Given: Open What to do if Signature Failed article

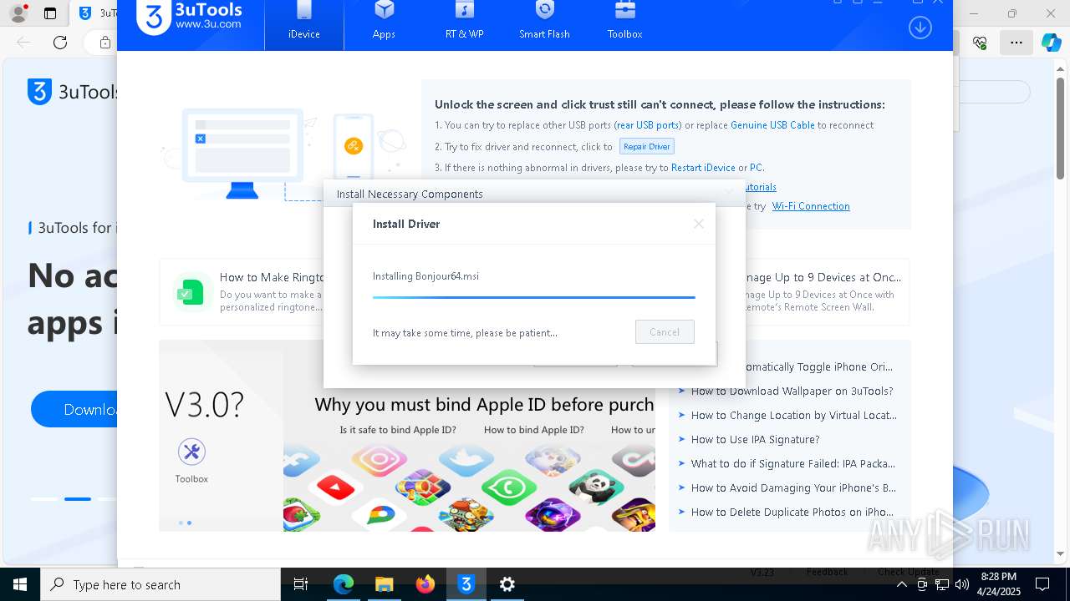Looking at the screenshot, I should point(792,464).
